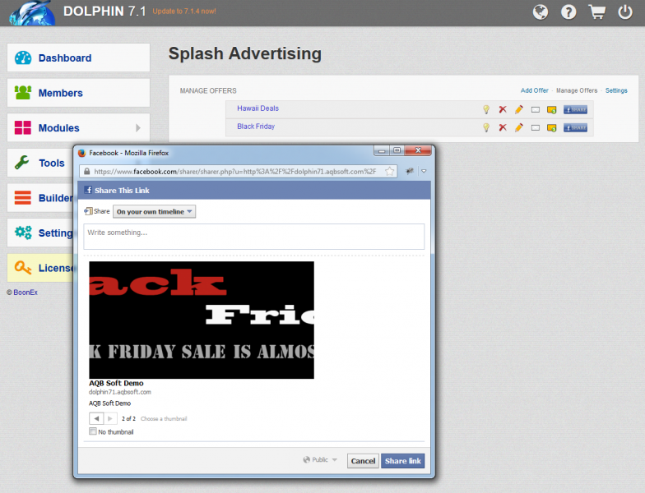Open the 'On your own timeline' dropdown

[155, 212]
